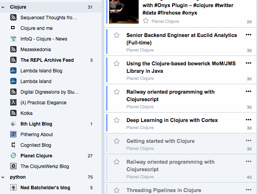Click the Onyx Plugin article thumbnail
This screenshot has height=194, width=258.
(x=124, y=12)
